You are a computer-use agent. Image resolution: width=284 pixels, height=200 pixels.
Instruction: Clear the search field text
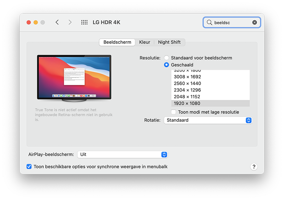pyautogui.click(x=255, y=22)
